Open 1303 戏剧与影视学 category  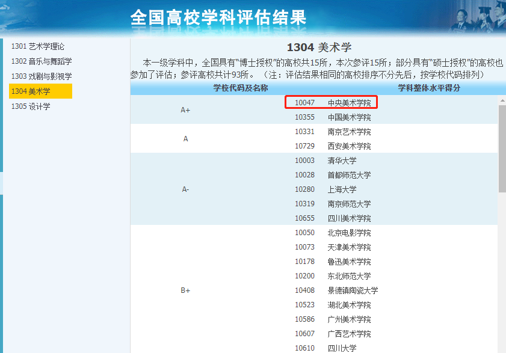tap(42, 76)
